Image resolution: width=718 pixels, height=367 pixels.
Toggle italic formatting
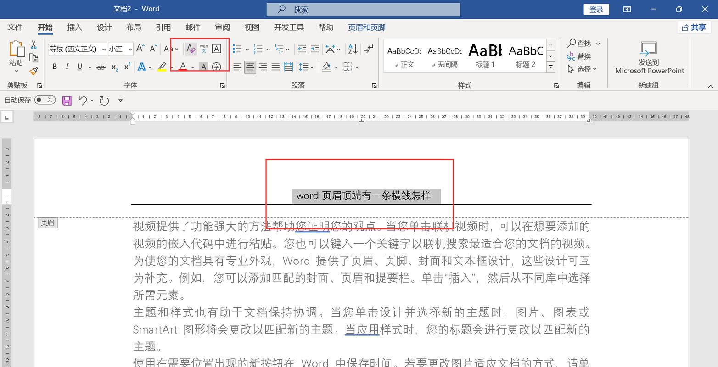click(67, 67)
